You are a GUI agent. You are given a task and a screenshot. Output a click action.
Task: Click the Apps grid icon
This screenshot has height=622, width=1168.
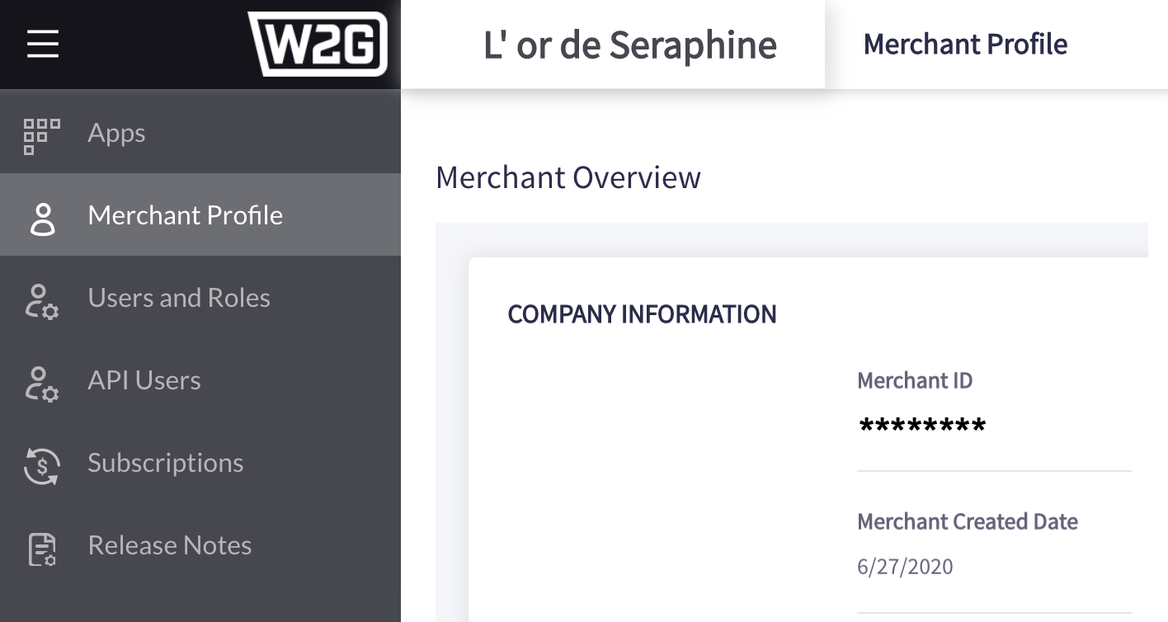(41, 135)
